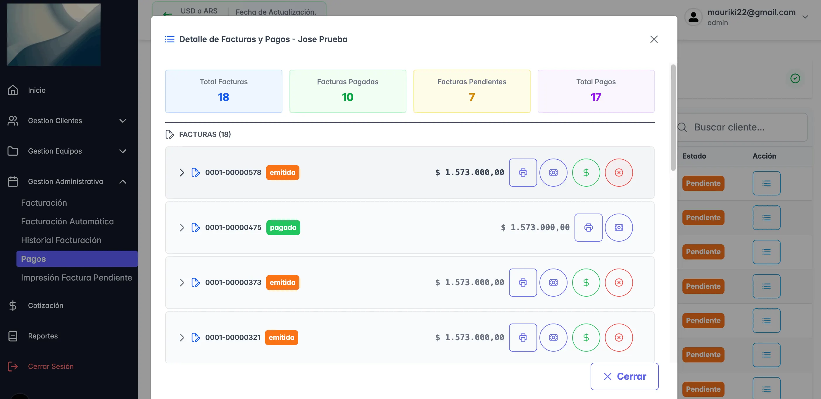Expand invoice 0001-00000475 row details
The width and height of the screenshot is (821, 399).
[x=182, y=227]
